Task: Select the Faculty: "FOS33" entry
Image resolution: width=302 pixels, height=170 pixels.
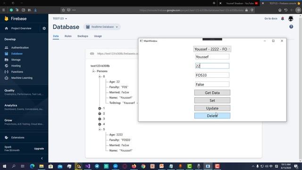Action: (x=120, y=140)
